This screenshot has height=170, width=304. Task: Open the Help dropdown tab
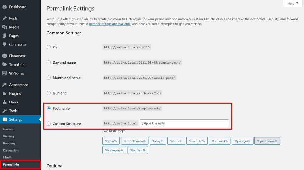pos(292,3)
